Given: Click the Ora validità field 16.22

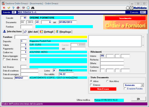Looking at the screenshot, I should click(x=66, y=74).
